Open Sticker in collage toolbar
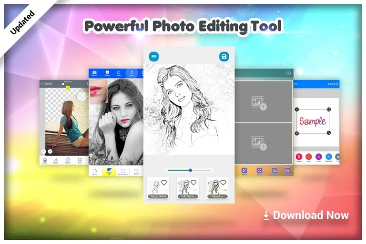366x244 pixels. pos(259,172)
